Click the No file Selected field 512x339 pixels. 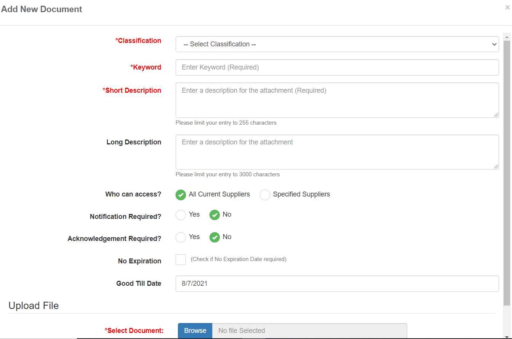click(309, 331)
